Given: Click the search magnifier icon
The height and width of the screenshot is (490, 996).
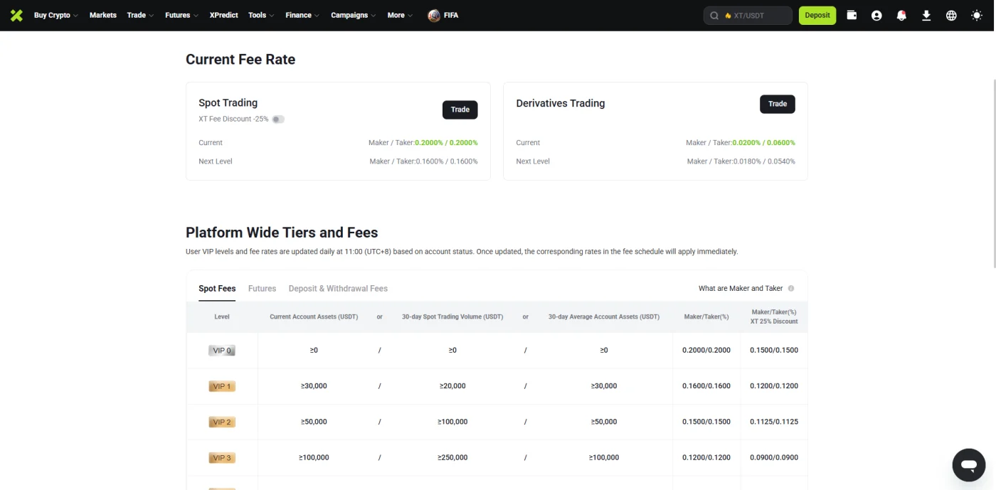Looking at the screenshot, I should click(714, 15).
